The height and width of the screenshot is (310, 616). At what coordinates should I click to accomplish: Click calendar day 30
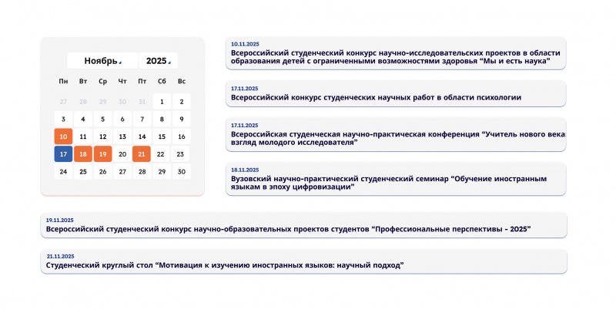[182, 172]
